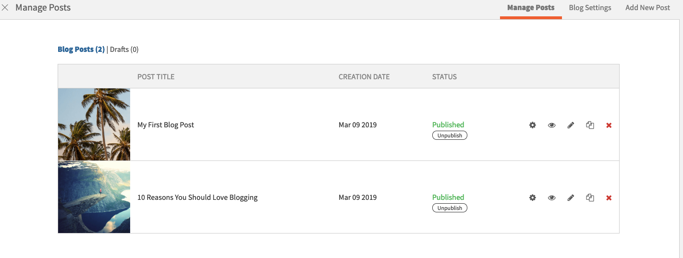
Task: Click the cliff lake post thumbnail
Action: point(94,197)
